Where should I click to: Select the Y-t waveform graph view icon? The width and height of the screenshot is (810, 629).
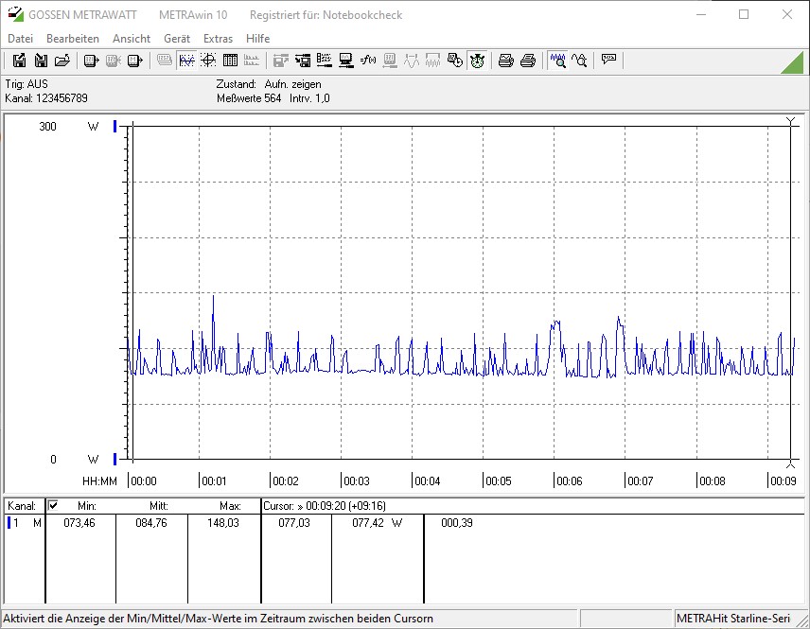click(x=186, y=61)
